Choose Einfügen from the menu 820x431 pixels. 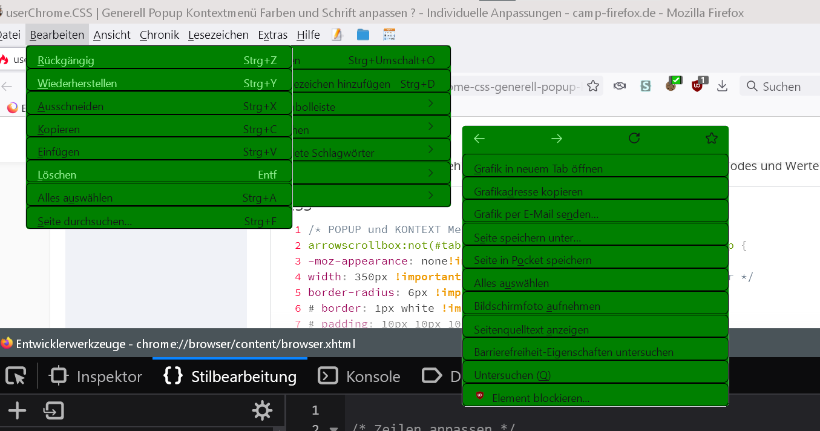[x=159, y=149]
